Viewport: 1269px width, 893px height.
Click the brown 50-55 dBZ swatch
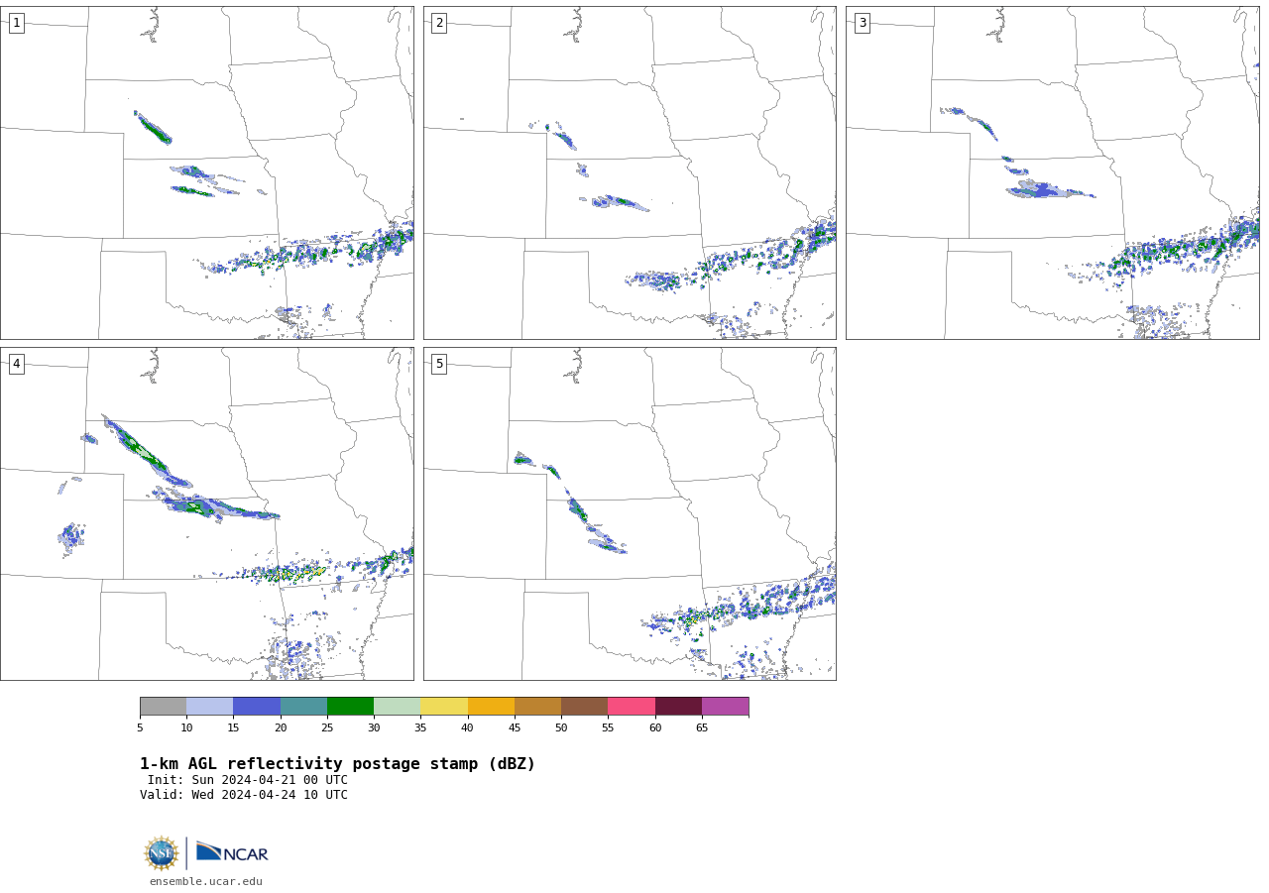[584, 706]
